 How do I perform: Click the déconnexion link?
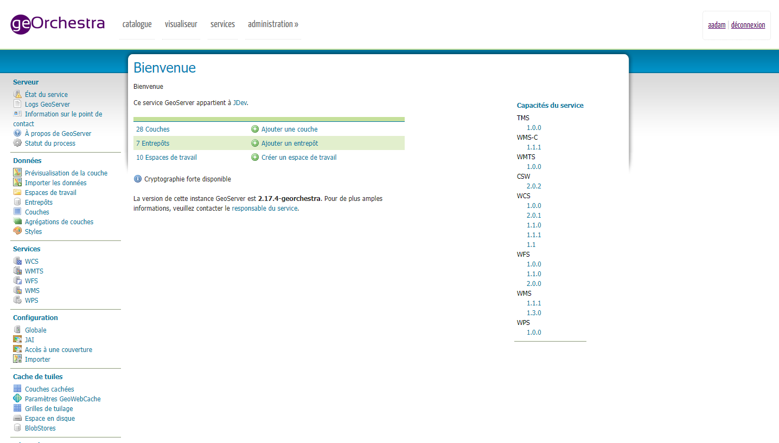[x=748, y=25]
